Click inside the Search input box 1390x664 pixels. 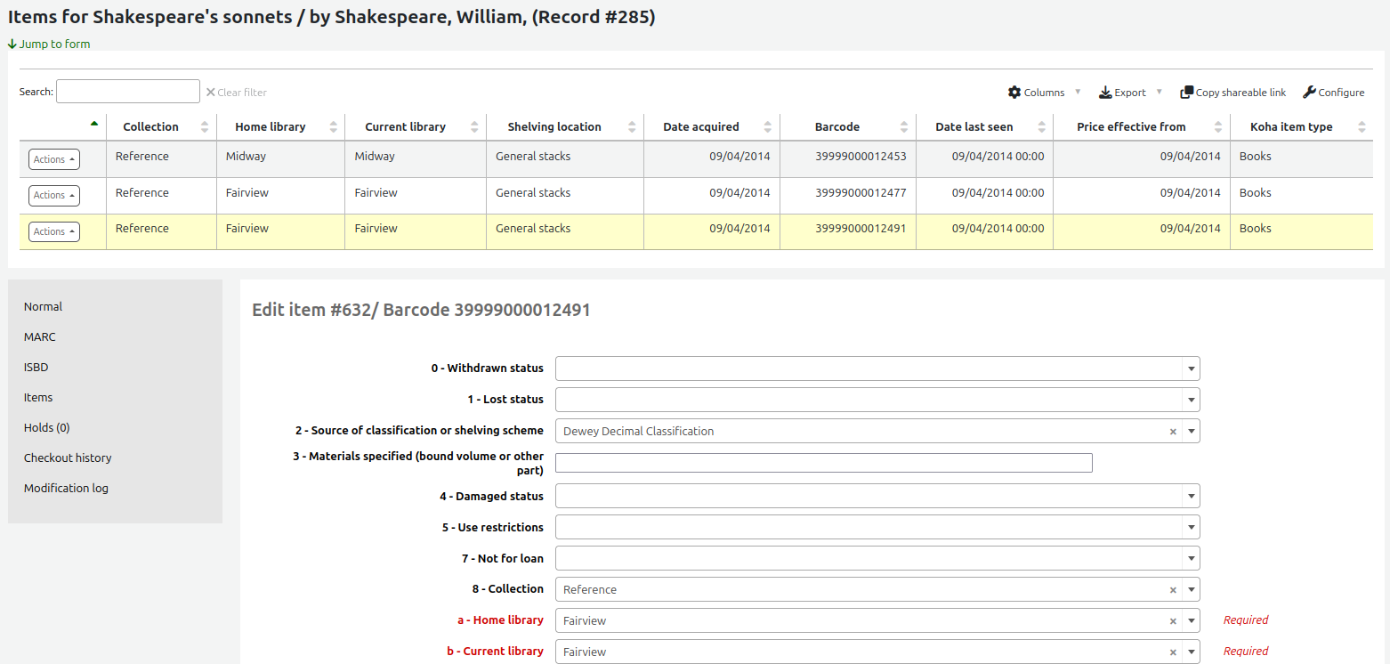click(x=127, y=91)
